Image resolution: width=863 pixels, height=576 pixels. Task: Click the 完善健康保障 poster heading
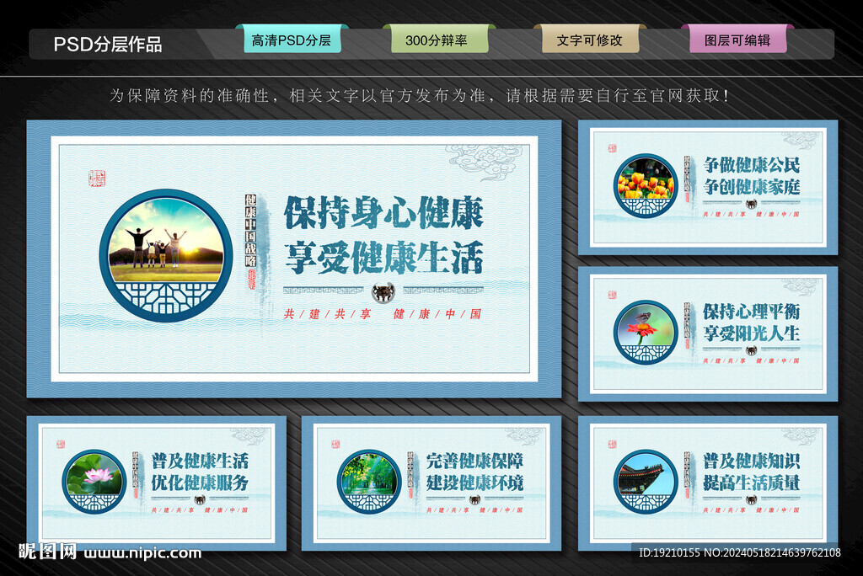[474, 461]
